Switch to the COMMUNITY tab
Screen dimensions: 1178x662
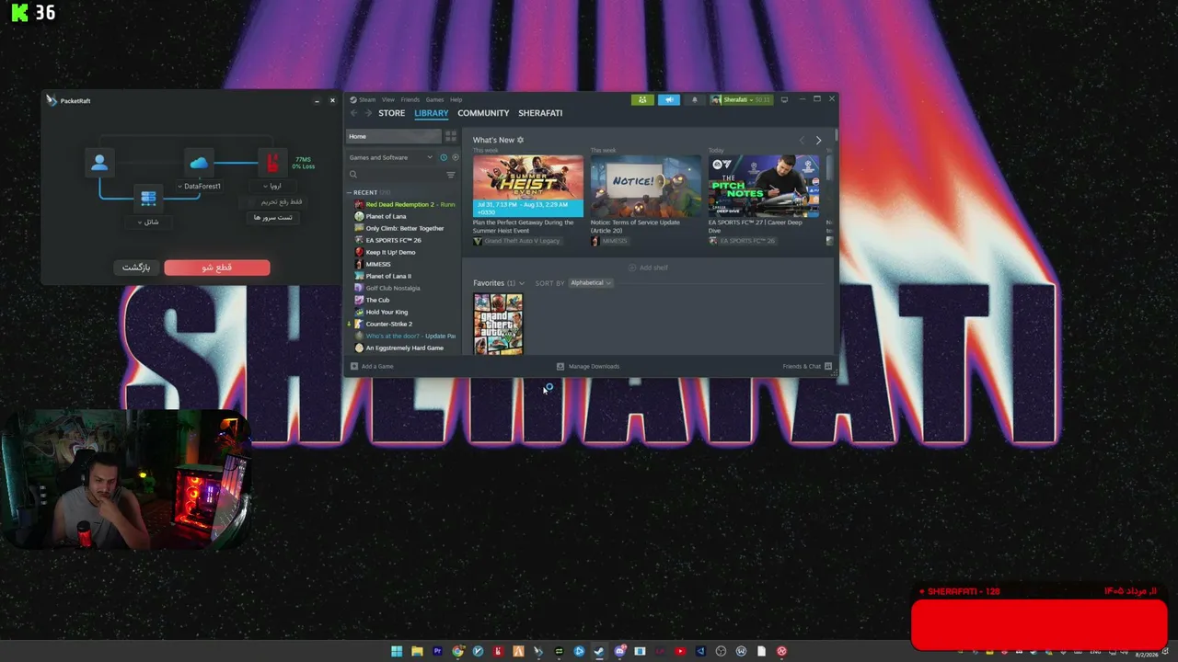point(483,113)
